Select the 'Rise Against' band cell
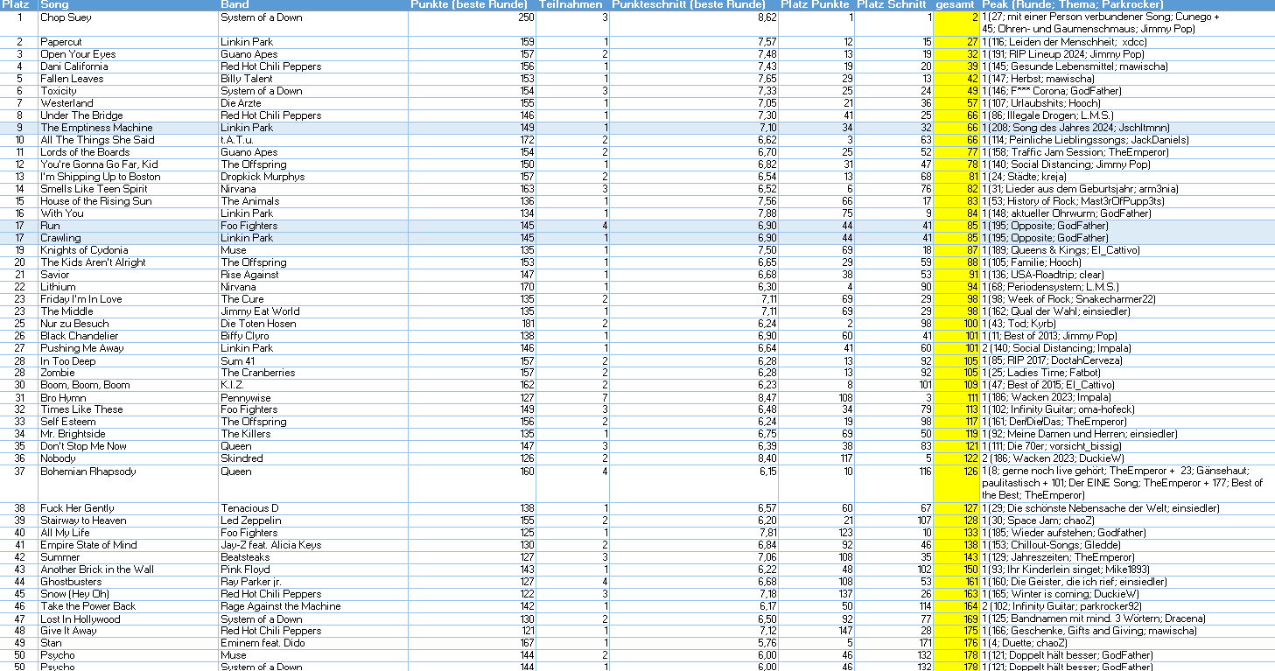This screenshot has width=1275, height=671. pyautogui.click(x=312, y=275)
